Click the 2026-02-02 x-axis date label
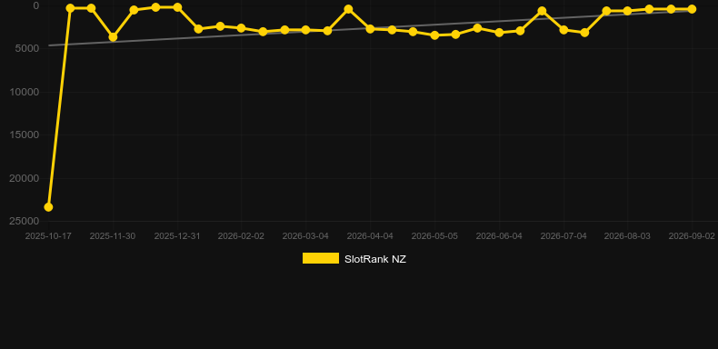Image resolution: width=718 pixels, height=349 pixels. pos(242,236)
